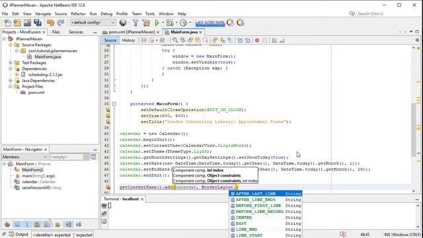Image resolution: width=423 pixels, height=238 pixels.
Task: Open the Team menu
Action: pos(137,14)
